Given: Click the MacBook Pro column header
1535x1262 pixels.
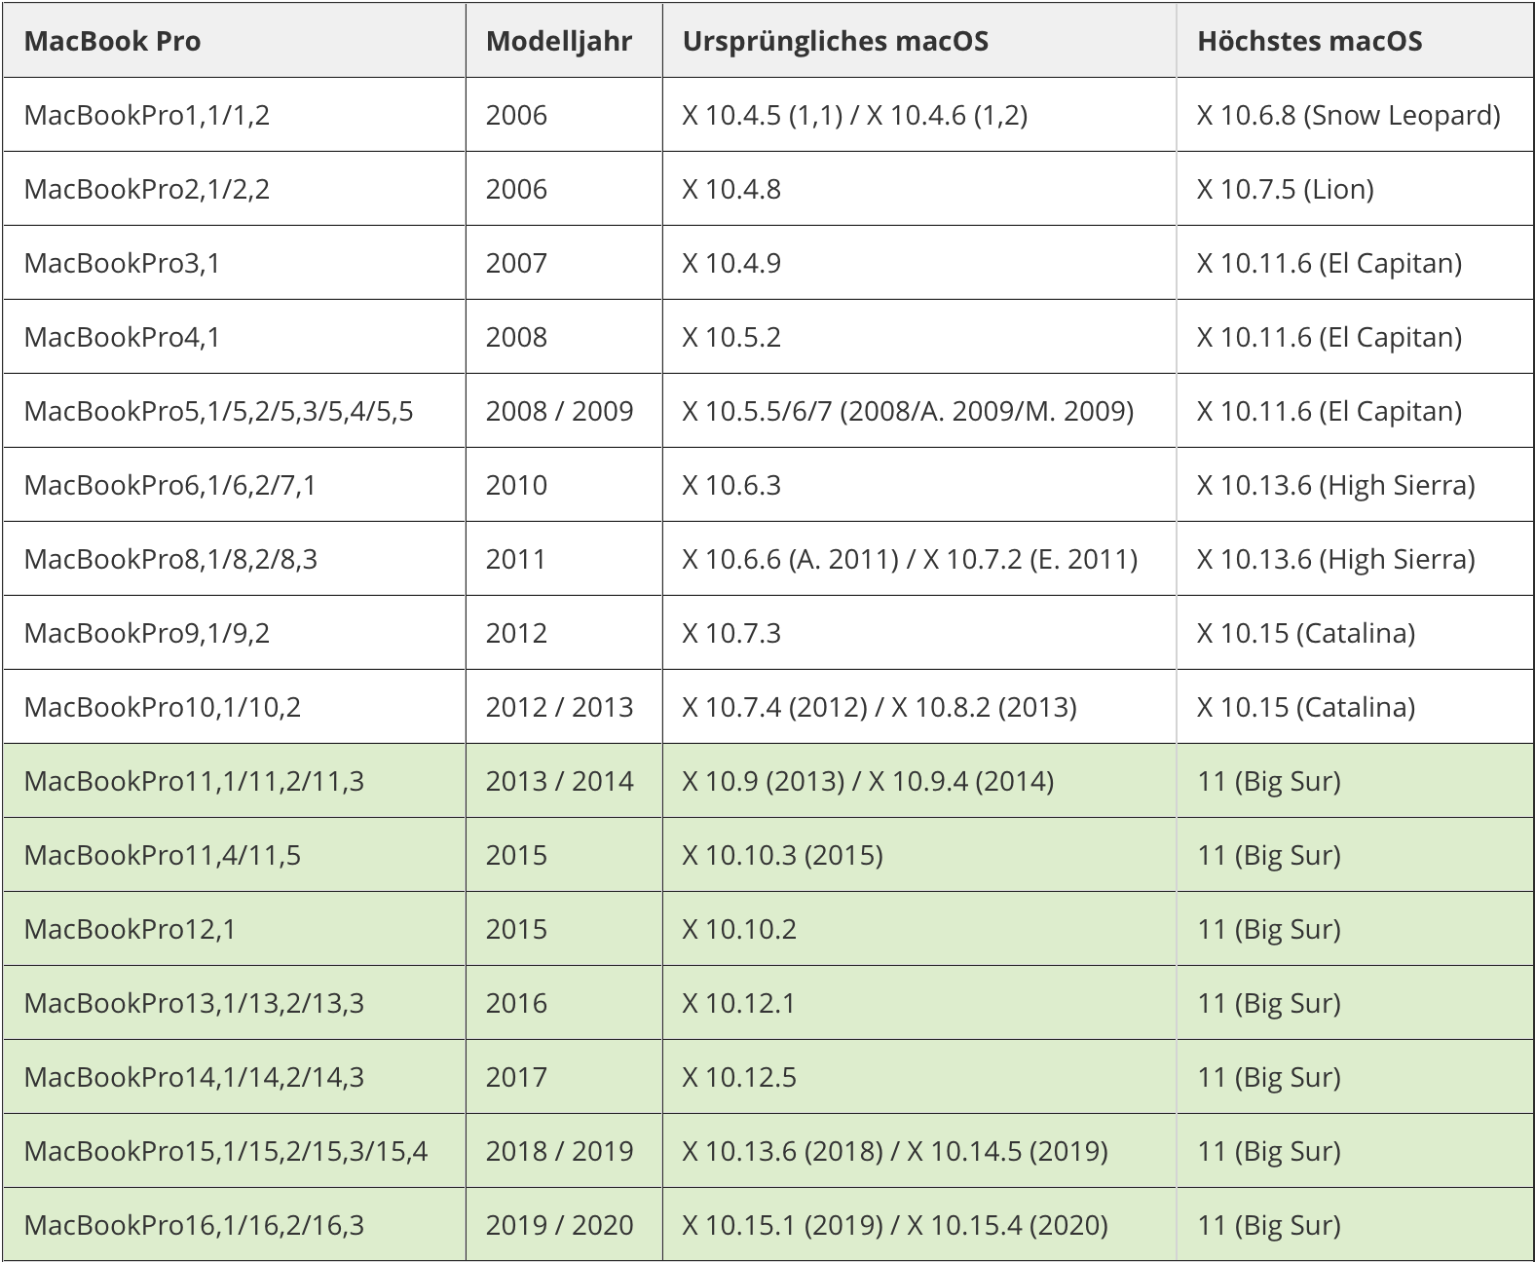Looking at the screenshot, I should tap(112, 41).
